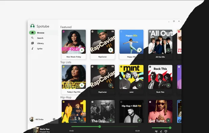Open Today's Top Hits cover art
Screen dimensions: 209x133
pyautogui.click(x=74, y=77)
